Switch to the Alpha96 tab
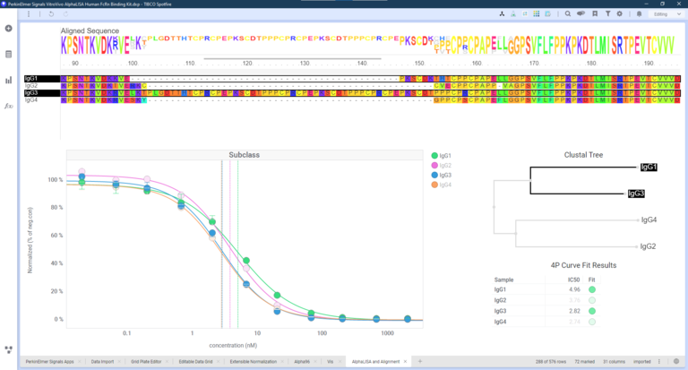The width and height of the screenshot is (688, 370). (302, 362)
